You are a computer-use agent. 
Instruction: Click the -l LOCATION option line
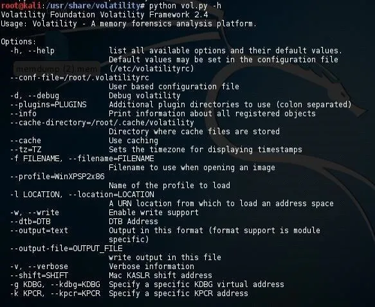[82, 195]
